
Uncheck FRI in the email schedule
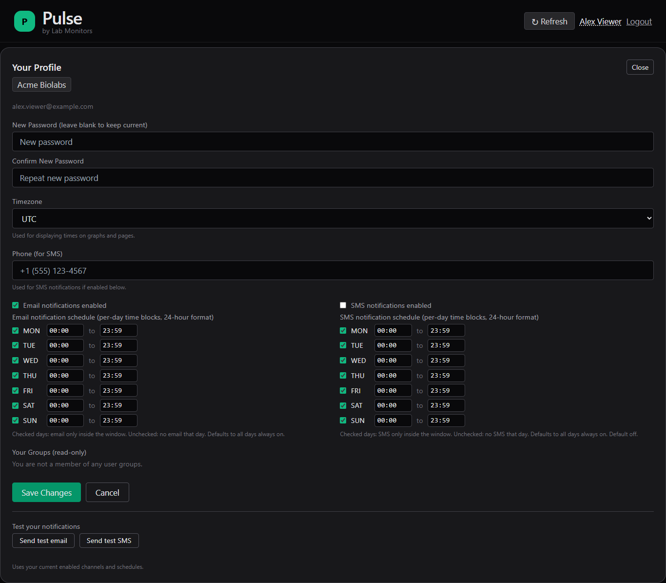16,391
